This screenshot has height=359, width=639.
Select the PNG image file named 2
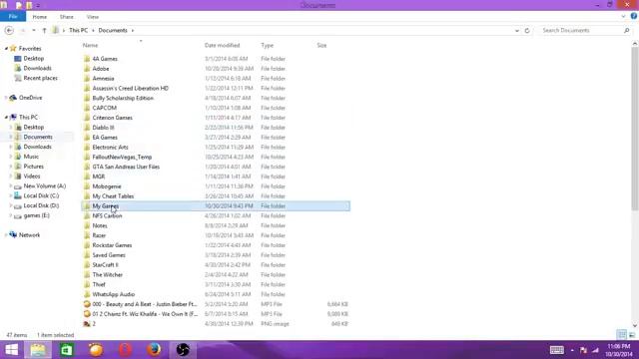pos(94,324)
